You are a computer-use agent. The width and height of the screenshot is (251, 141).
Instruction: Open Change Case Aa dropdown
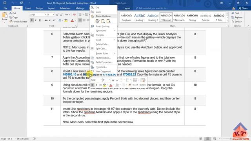[x=67, y=14]
